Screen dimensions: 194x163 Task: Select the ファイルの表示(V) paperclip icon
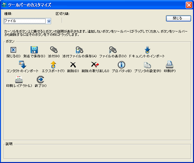coord(113,50)
